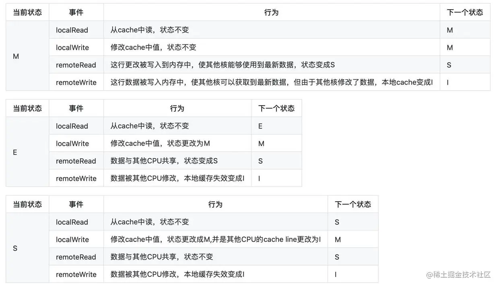The image size is (499, 287).
Task: Click "remoteWrite" in the table with current state S
Action: click(x=76, y=274)
